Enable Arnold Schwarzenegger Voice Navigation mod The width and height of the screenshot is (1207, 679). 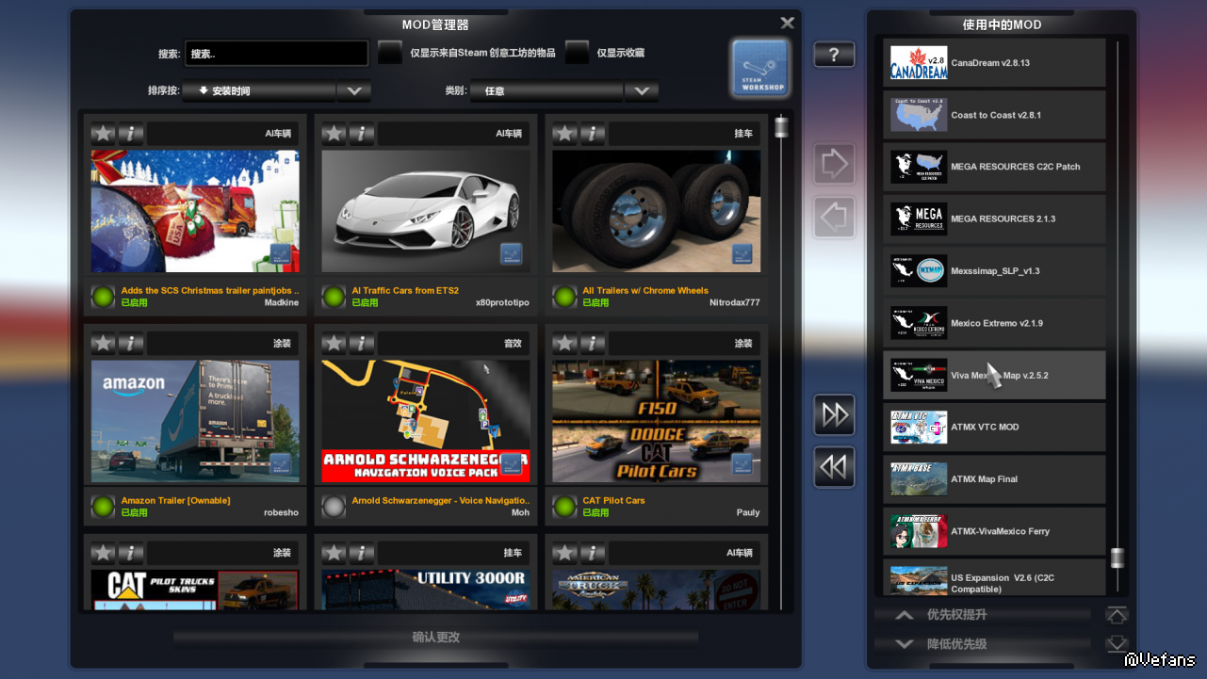coord(334,508)
